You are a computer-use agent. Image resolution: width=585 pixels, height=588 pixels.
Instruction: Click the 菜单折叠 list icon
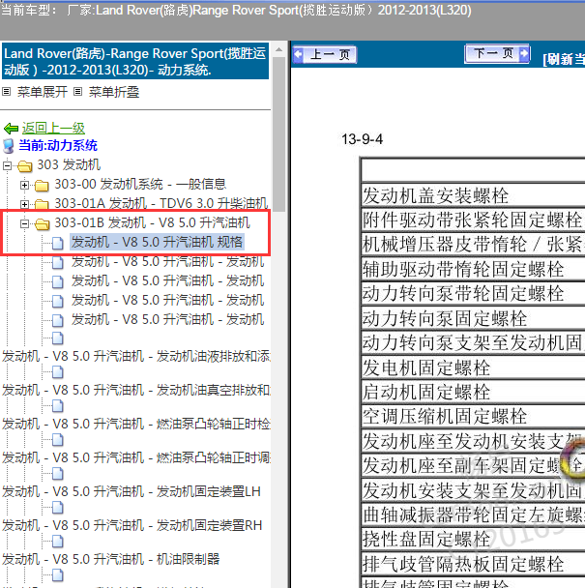coord(77,92)
